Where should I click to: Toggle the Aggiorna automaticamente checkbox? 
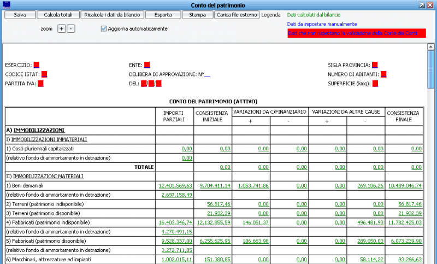[x=104, y=28]
